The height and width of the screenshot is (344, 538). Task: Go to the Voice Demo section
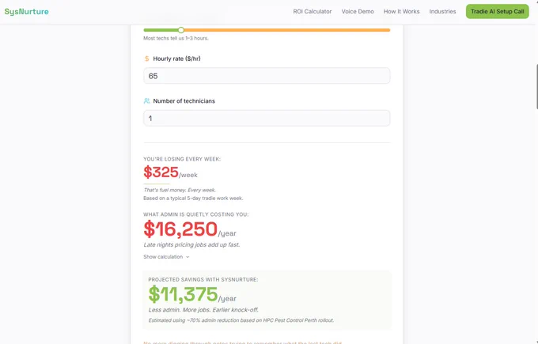(x=358, y=11)
